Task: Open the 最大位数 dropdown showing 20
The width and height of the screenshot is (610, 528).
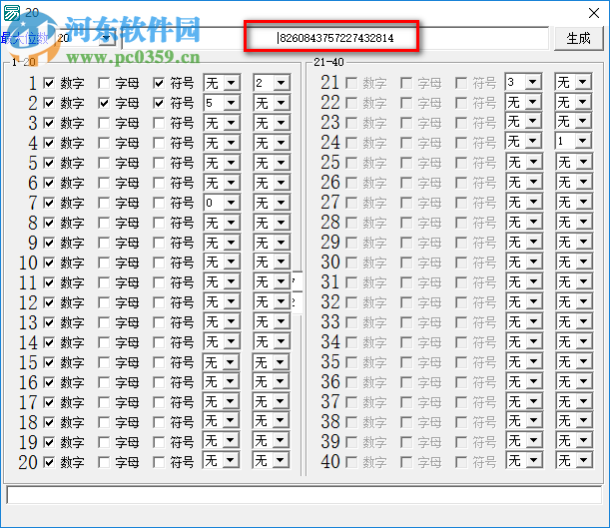Action: pyautogui.click(x=106, y=38)
